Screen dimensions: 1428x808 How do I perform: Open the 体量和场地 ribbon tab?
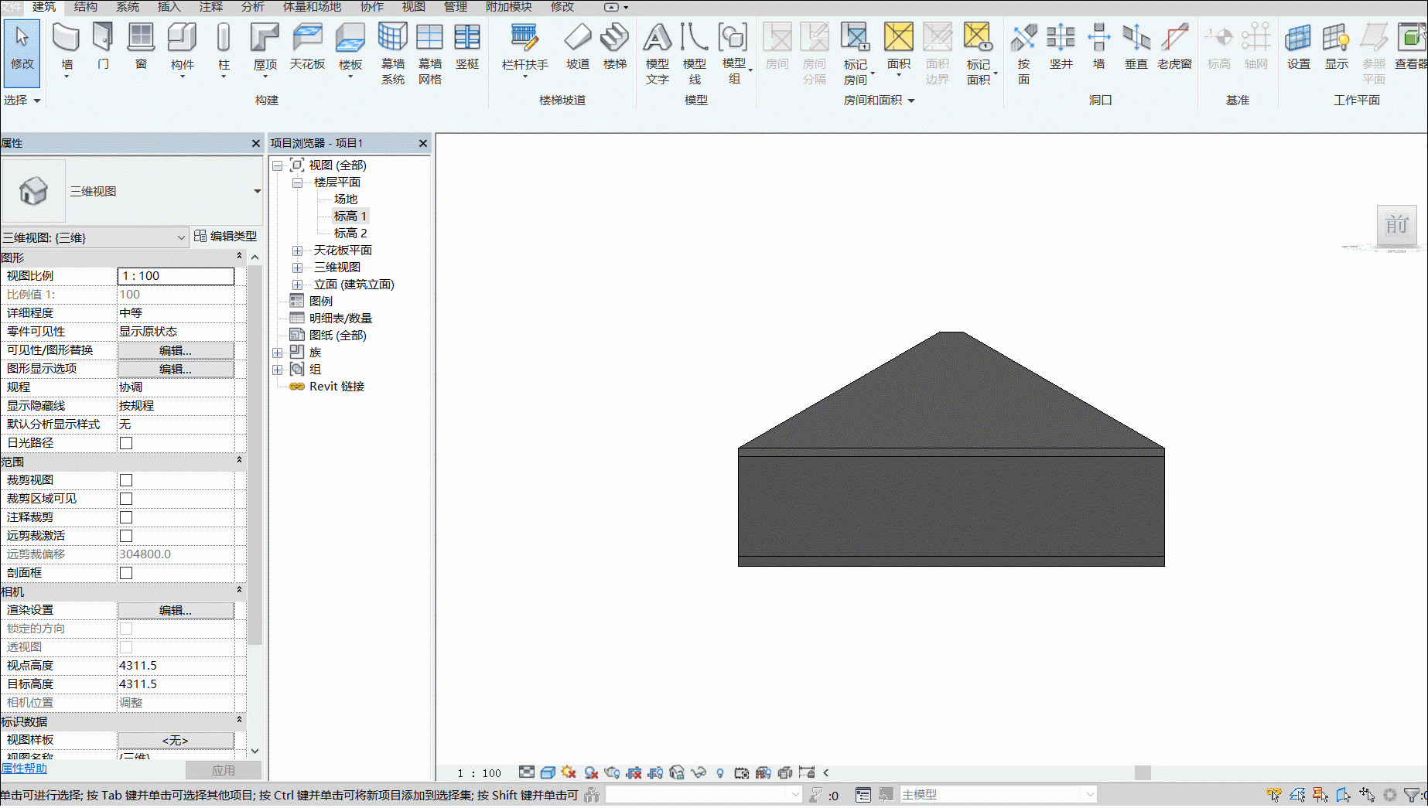pyautogui.click(x=312, y=7)
